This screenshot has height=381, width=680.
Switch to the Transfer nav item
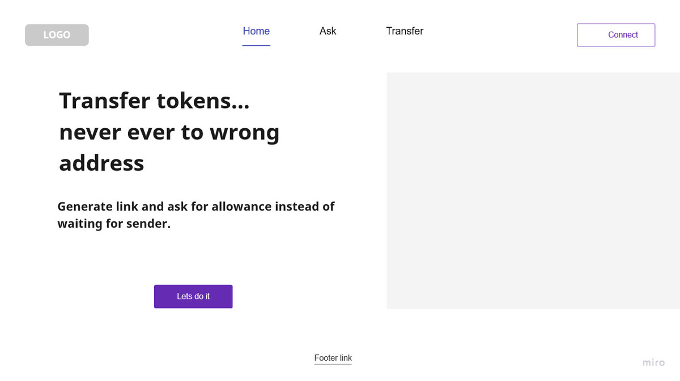[x=405, y=31]
